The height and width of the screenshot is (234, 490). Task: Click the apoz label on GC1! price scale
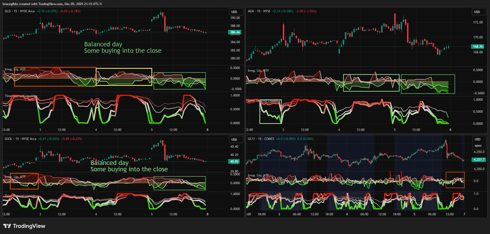point(478,146)
